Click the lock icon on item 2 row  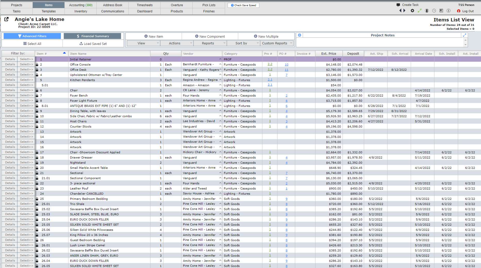[x=37, y=65]
